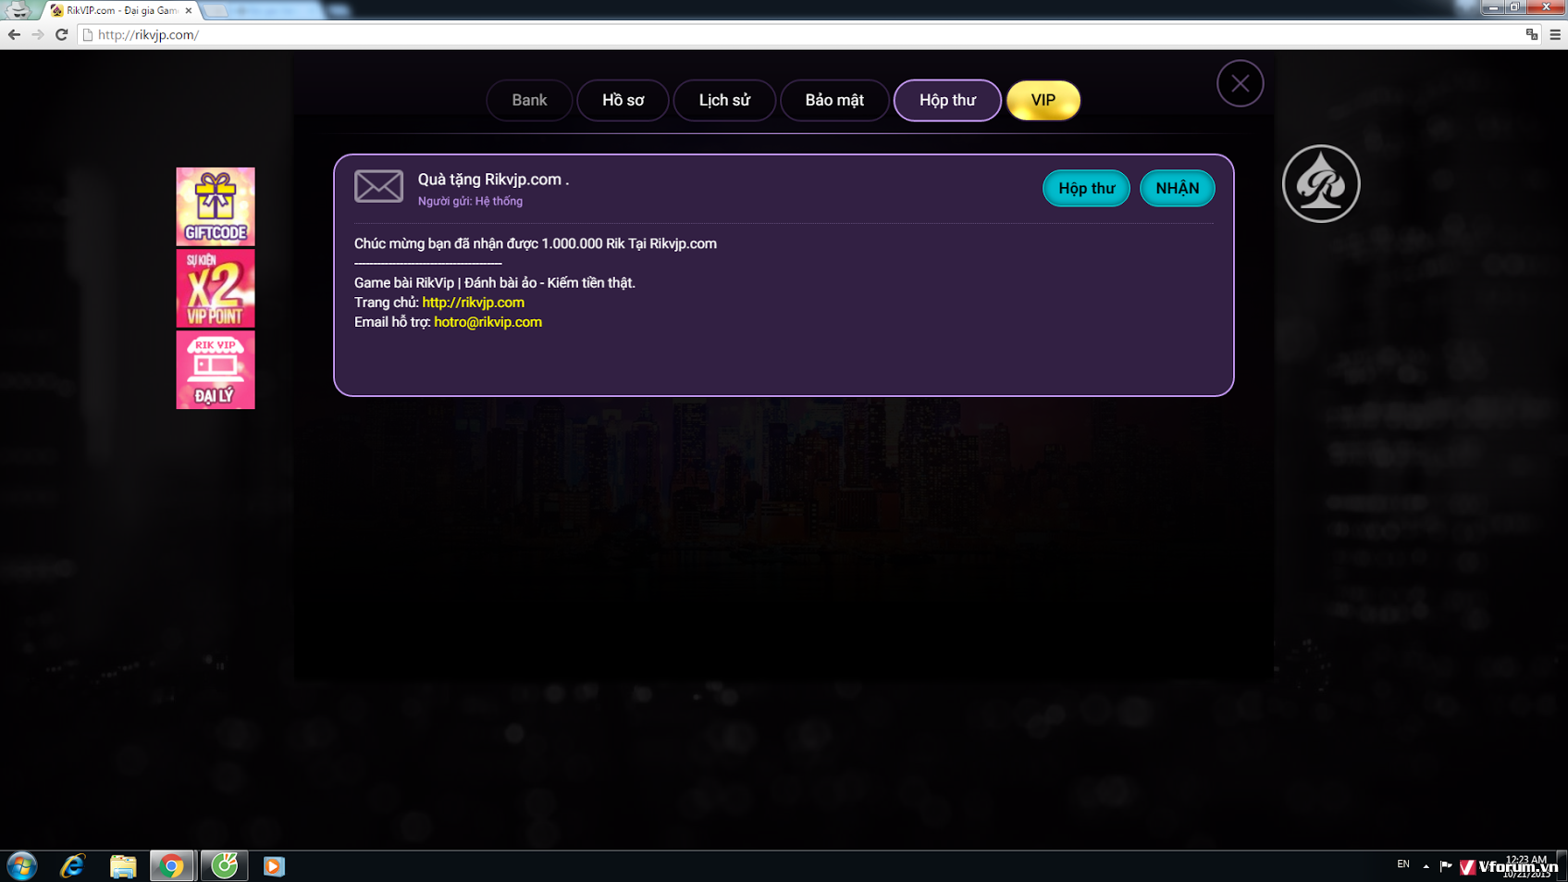Open the Giftcode promo icon
1568x882 pixels.
tap(216, 206)
